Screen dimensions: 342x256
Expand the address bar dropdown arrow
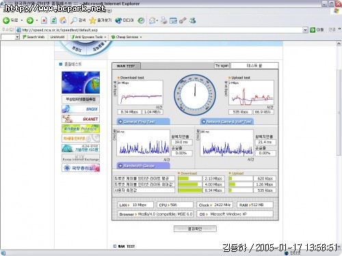[305, 30]
